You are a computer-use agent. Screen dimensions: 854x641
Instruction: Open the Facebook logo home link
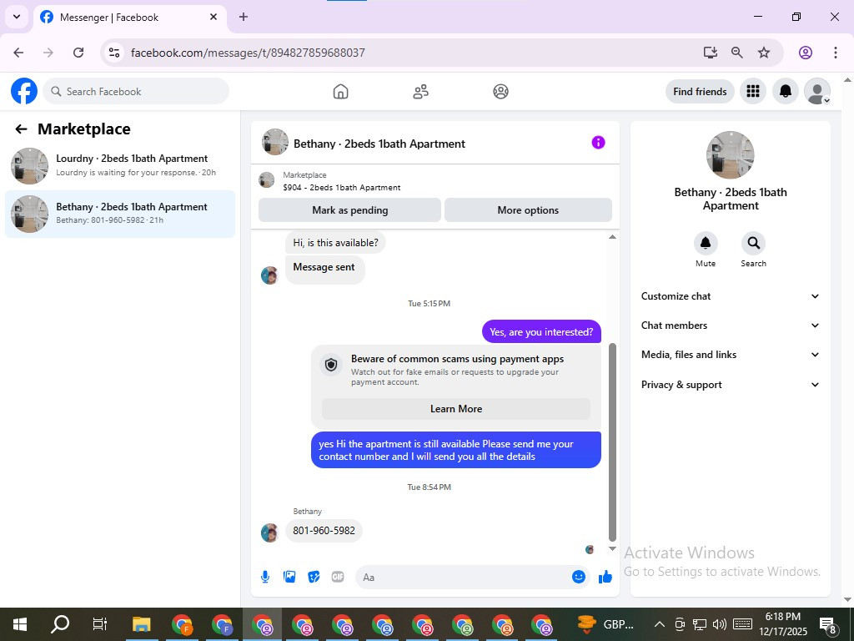24,91
